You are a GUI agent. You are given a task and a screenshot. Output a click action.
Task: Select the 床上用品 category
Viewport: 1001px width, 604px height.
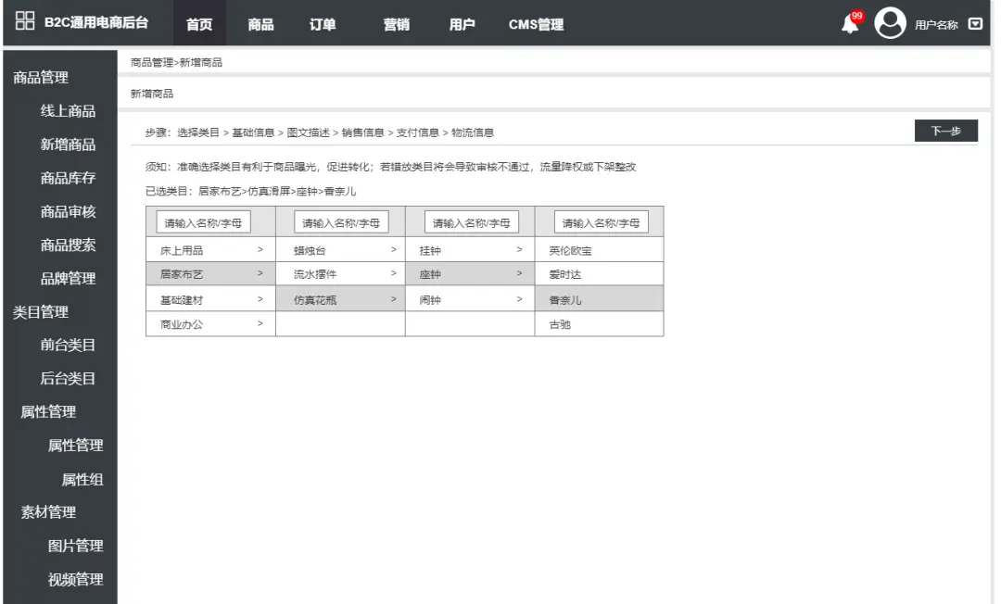pyautogui.click(x=182, y=251)
